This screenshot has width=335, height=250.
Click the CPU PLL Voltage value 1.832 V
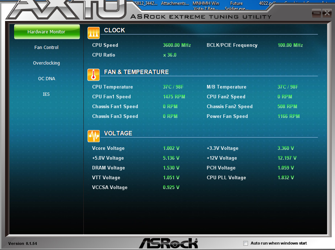(x=286, y=178)
